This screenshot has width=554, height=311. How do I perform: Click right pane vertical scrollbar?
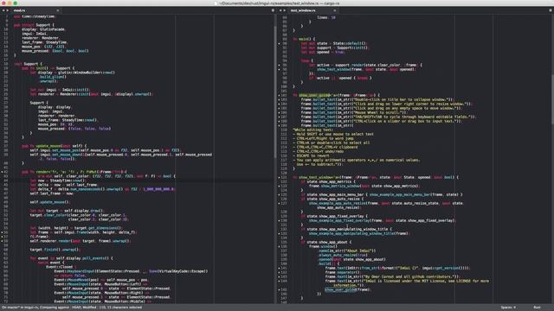[x=552, y=98]
